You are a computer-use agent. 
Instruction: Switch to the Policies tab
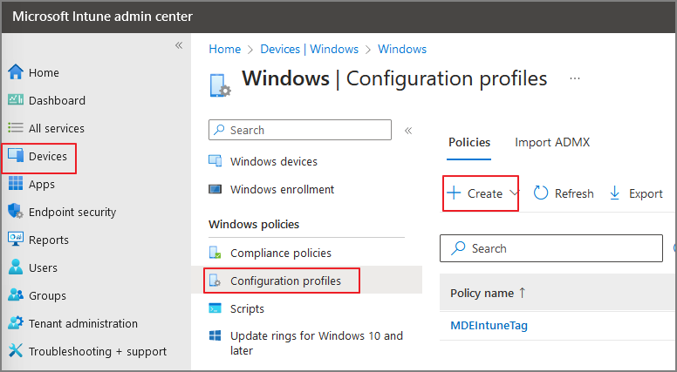click(x=469, y=142)
